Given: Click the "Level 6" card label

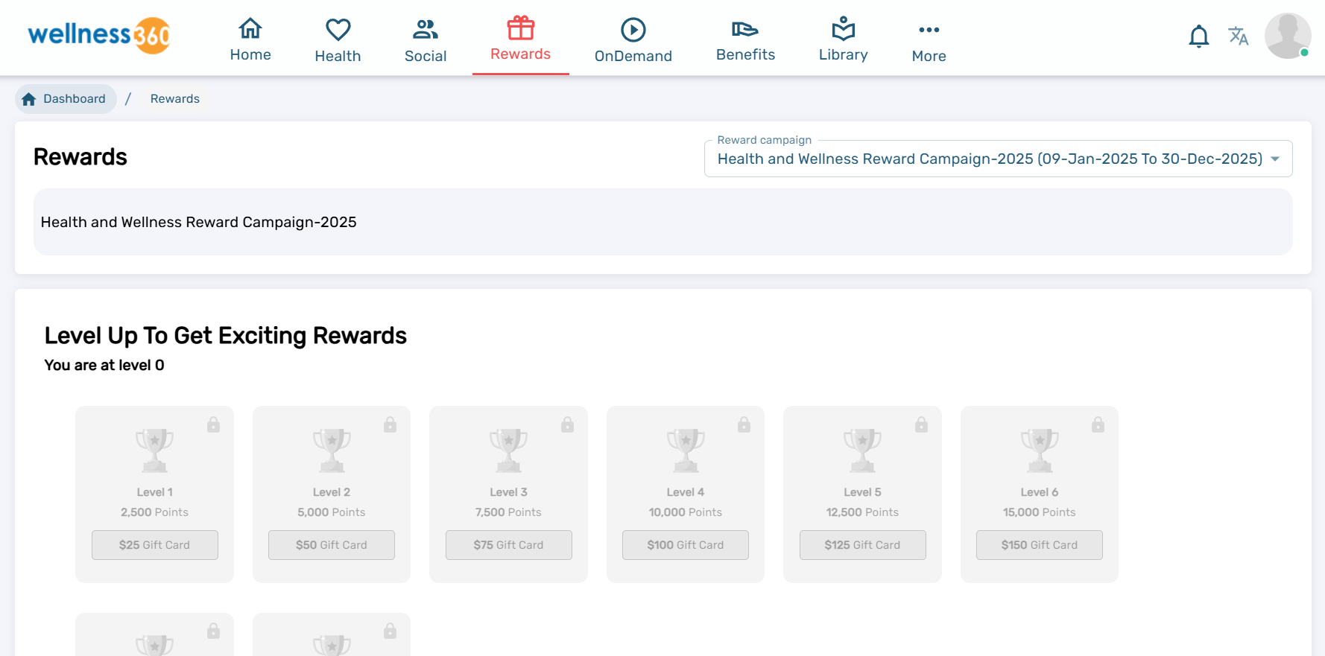Looking at the screenshot, I should pyautogui.click(x=1040, y=492).
